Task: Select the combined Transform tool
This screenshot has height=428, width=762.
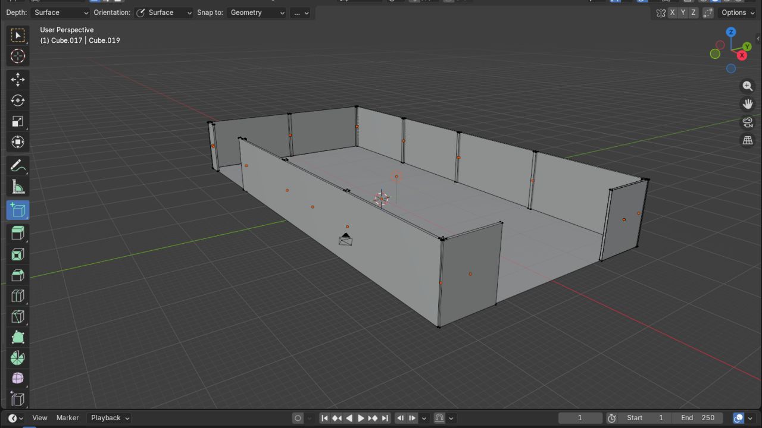Action: click(18, 142)
